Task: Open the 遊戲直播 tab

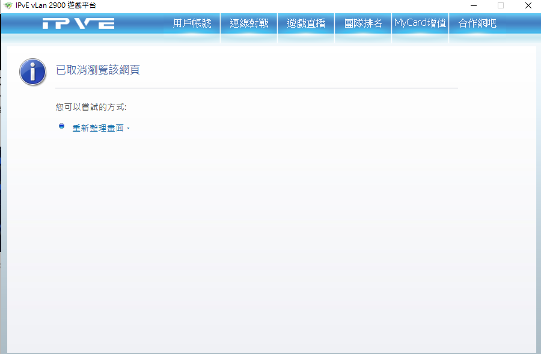Action: [306, 23]
